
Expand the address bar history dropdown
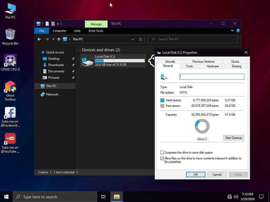click(133, 39)
